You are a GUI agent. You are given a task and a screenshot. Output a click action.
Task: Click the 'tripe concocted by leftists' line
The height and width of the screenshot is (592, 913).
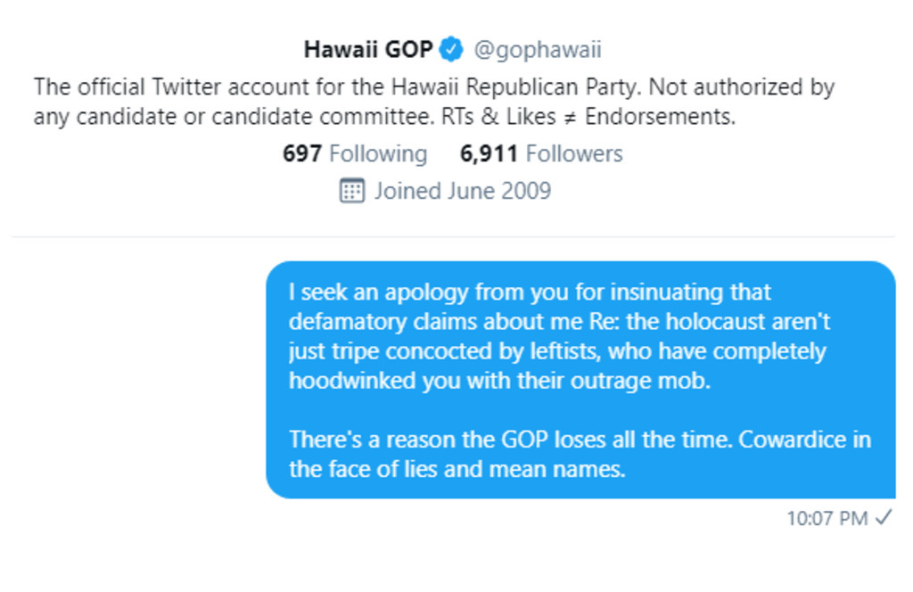pos(557,350)
